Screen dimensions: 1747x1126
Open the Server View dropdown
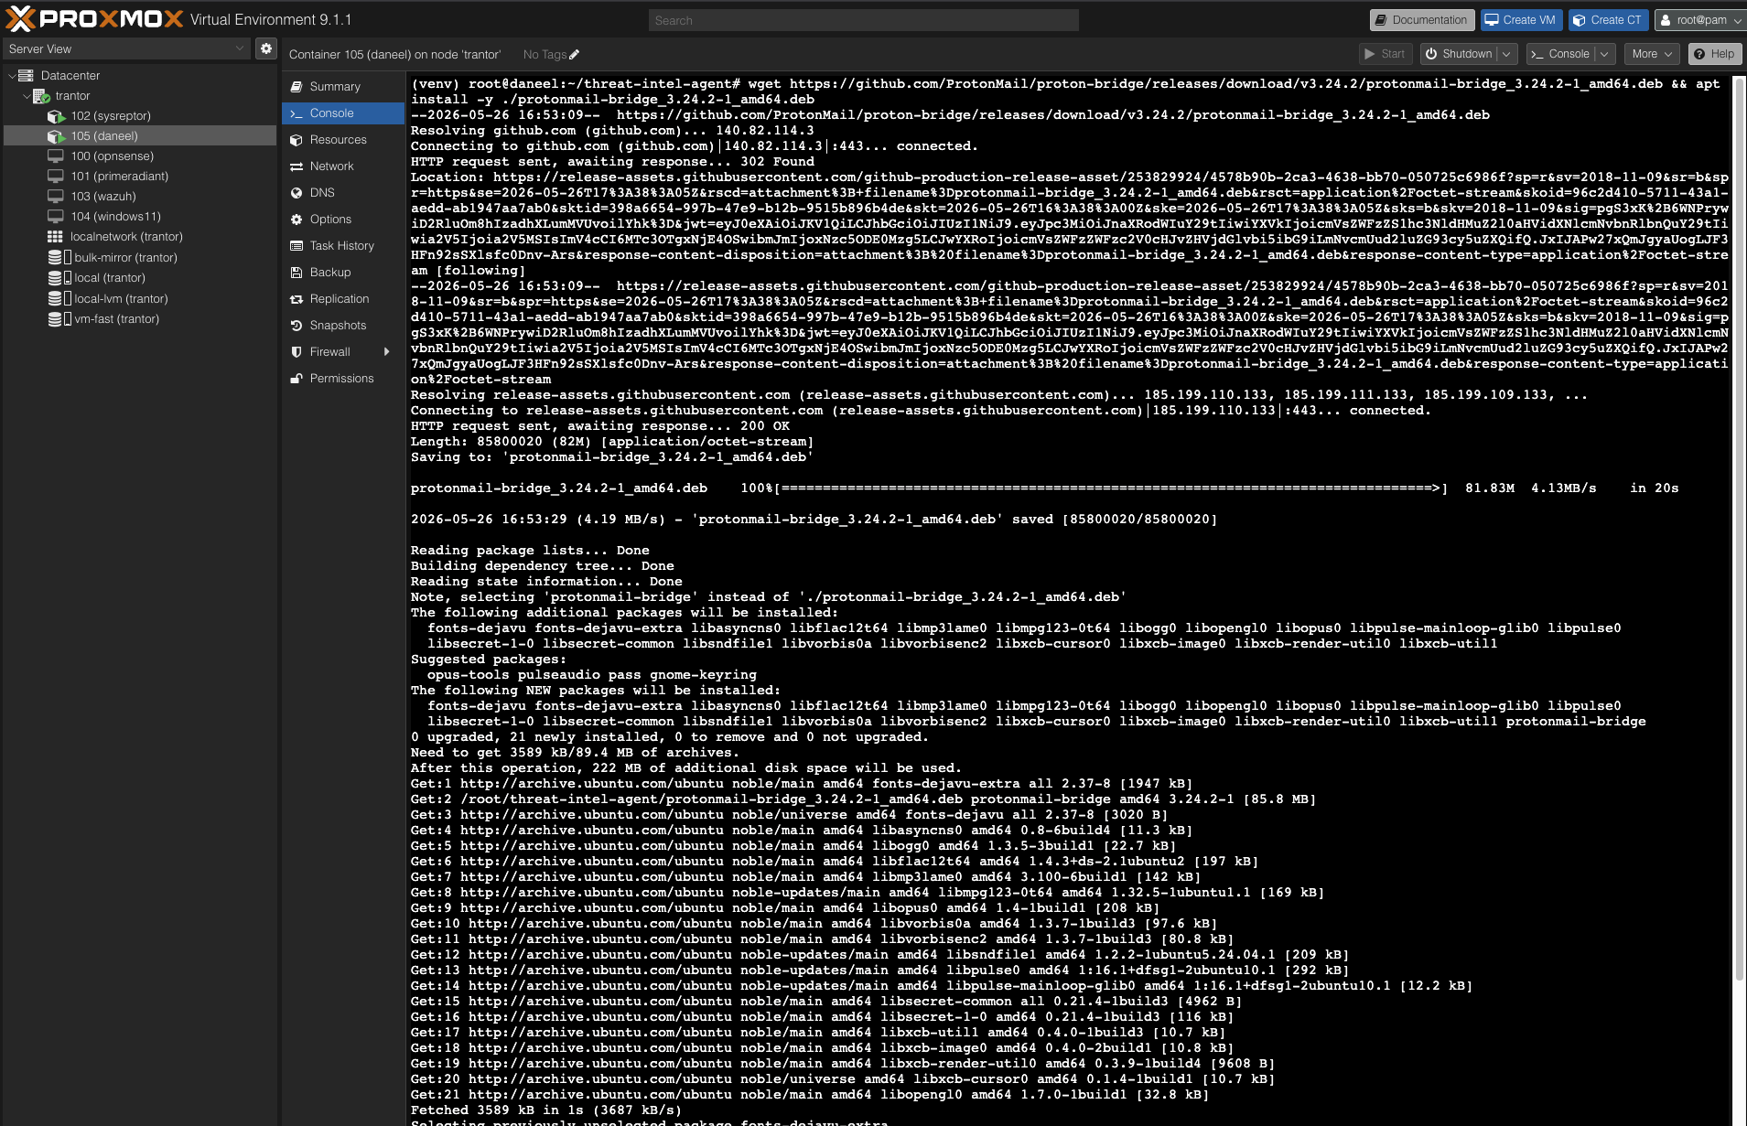pyautogui.click(x=126, y=48)
